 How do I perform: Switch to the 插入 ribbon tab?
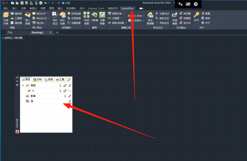point(15,8)
